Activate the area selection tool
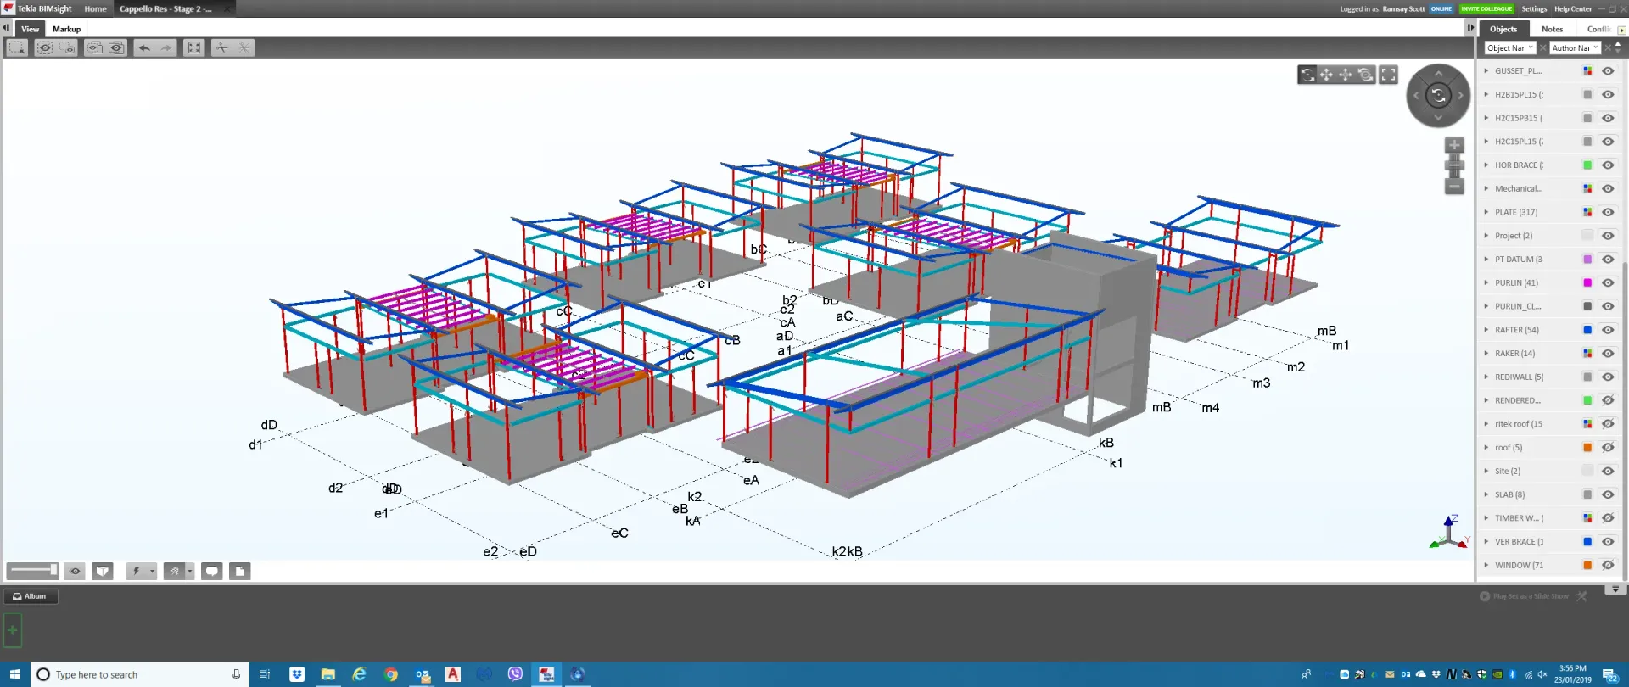 coord(16,48)
